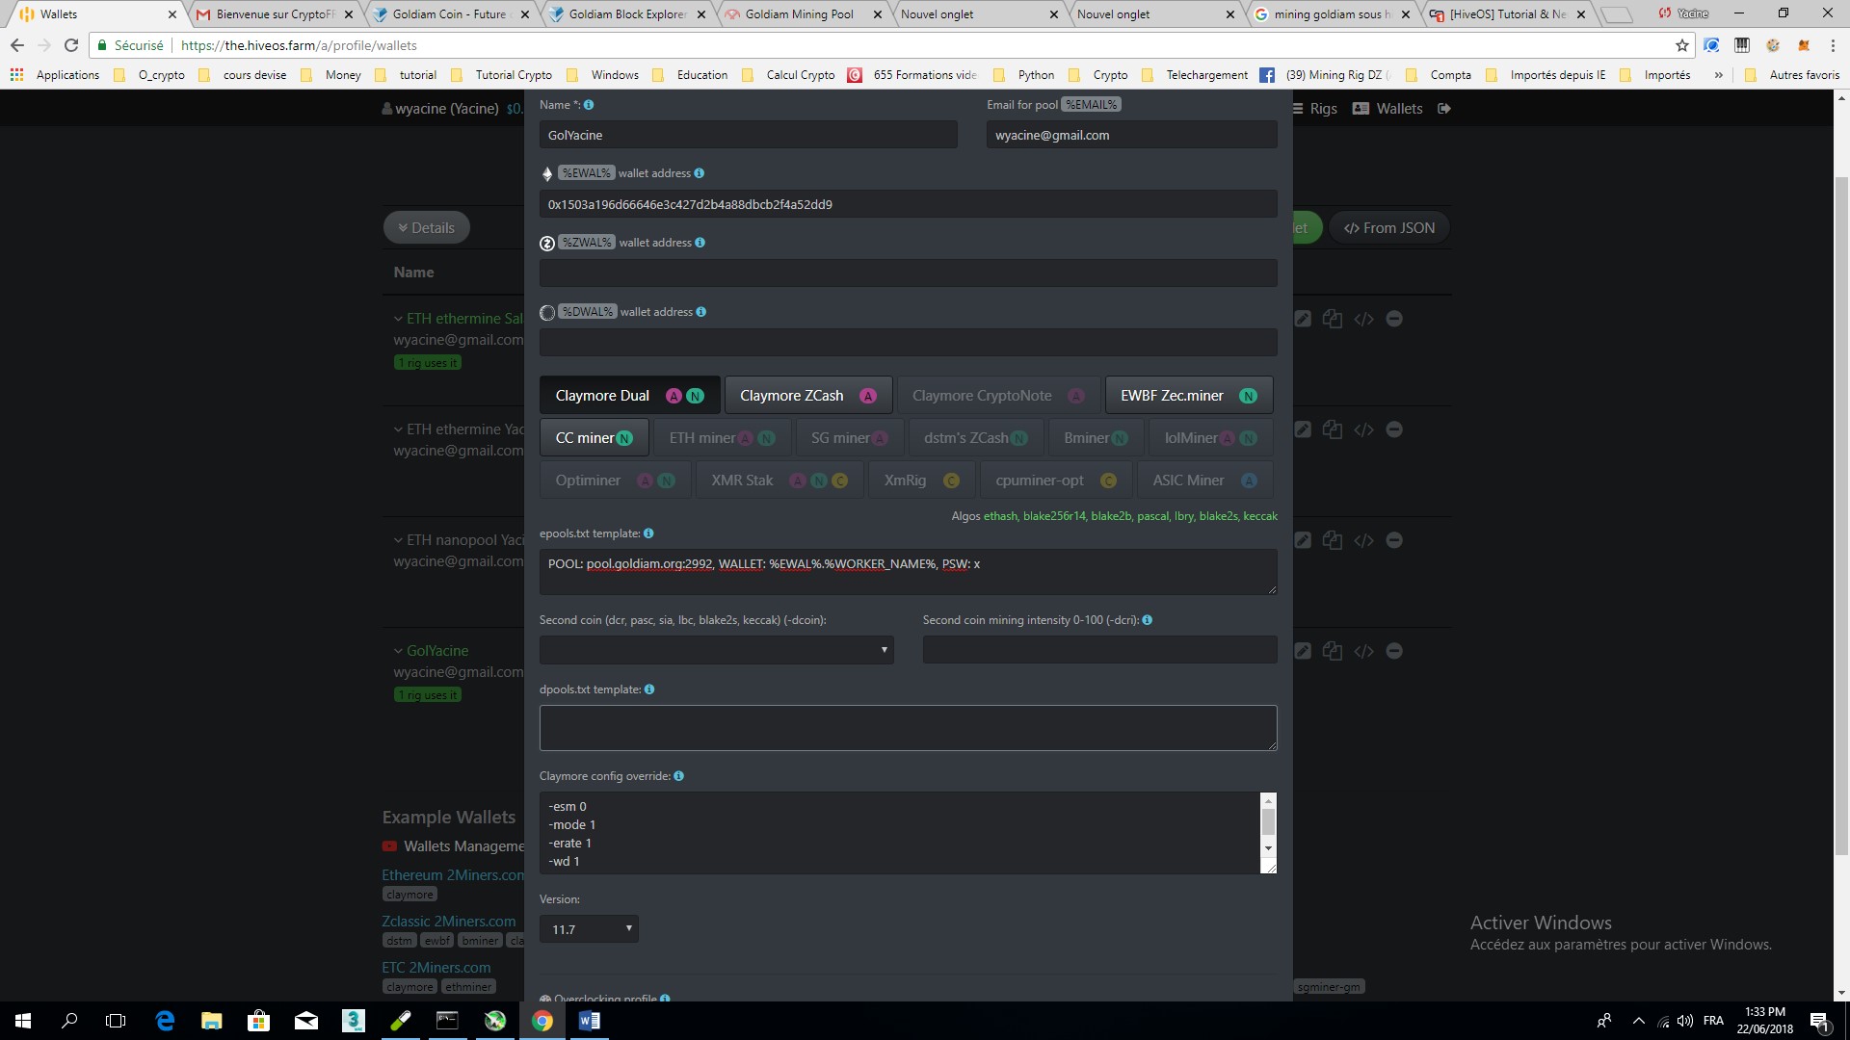
Task: Click the Claymore config override info icon
Action: coord(679,776)
